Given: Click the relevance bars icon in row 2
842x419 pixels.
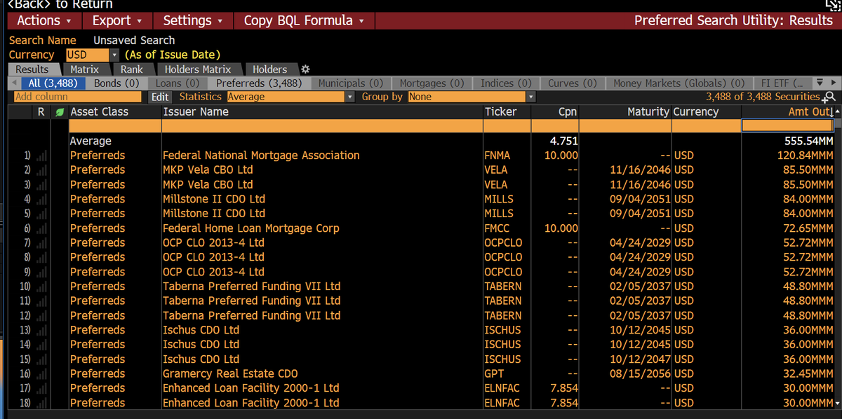Looking at the screenshot, I should point(40,170).
